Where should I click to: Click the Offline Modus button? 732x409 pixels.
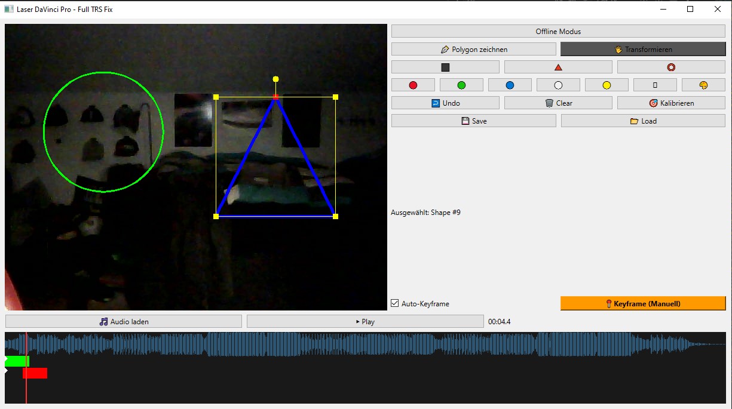[x=558, y=32]
